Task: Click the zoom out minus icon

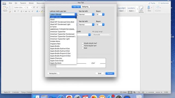Action: point(147,92)
